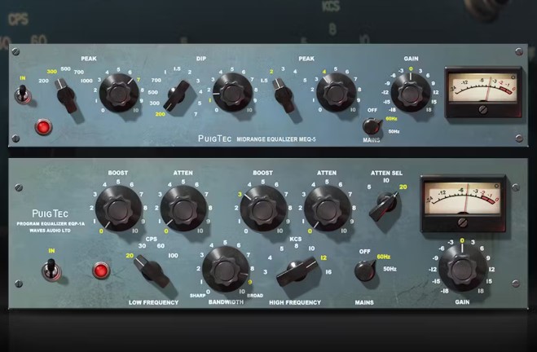Click the MEQ-5 red power lamp
537x352 pixels.
pyautogui.click(x=43, y=126)
